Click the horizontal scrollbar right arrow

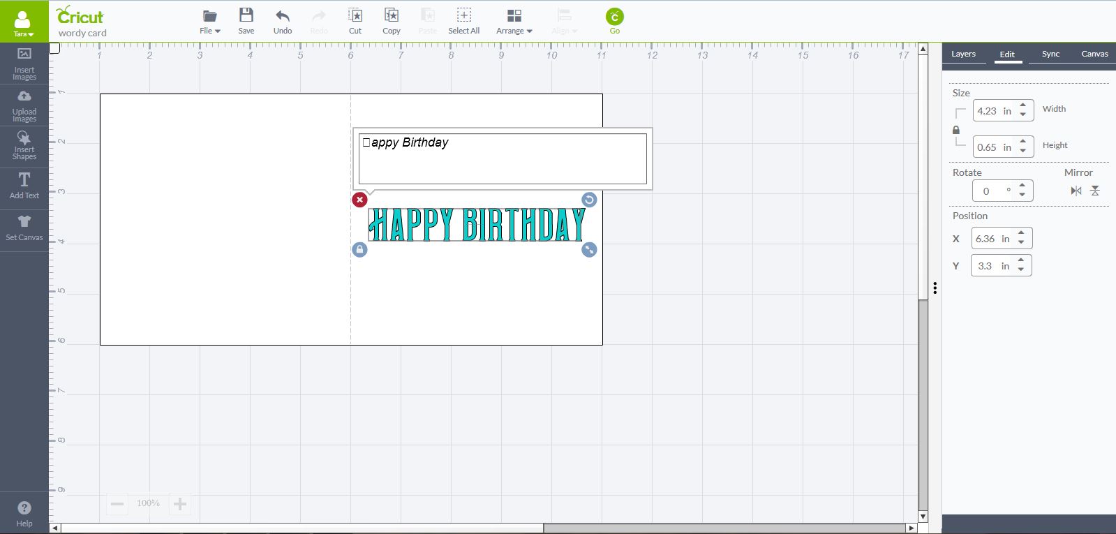pyautogui.click(x=911, y=528)
